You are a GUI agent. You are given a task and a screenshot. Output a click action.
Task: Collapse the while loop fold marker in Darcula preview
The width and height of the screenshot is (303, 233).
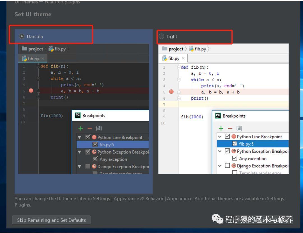[38, 78]
